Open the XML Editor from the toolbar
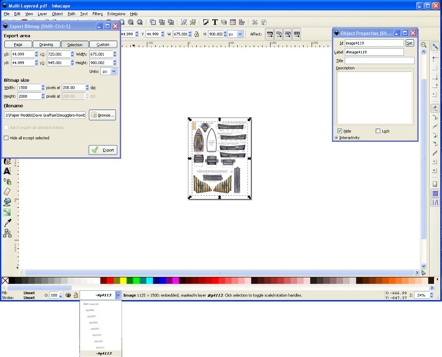This screenshot has height=357, width=442. pos(232,22)
